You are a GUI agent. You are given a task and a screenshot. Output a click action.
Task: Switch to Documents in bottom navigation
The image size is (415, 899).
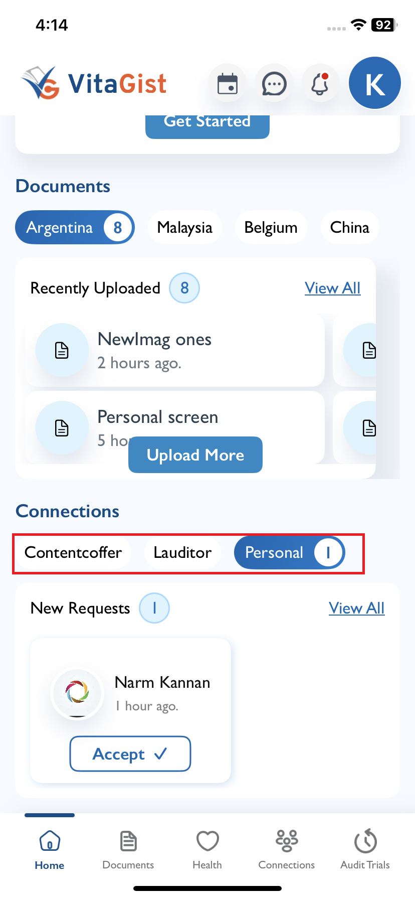pos(128,849)
